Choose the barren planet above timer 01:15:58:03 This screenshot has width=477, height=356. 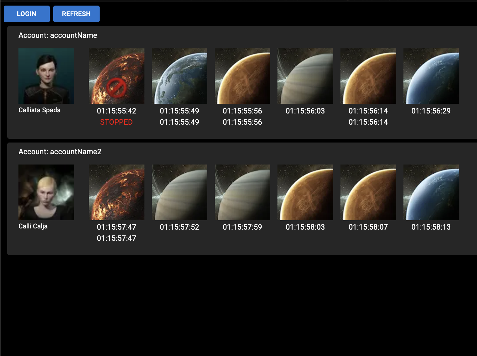click(305, 192)
